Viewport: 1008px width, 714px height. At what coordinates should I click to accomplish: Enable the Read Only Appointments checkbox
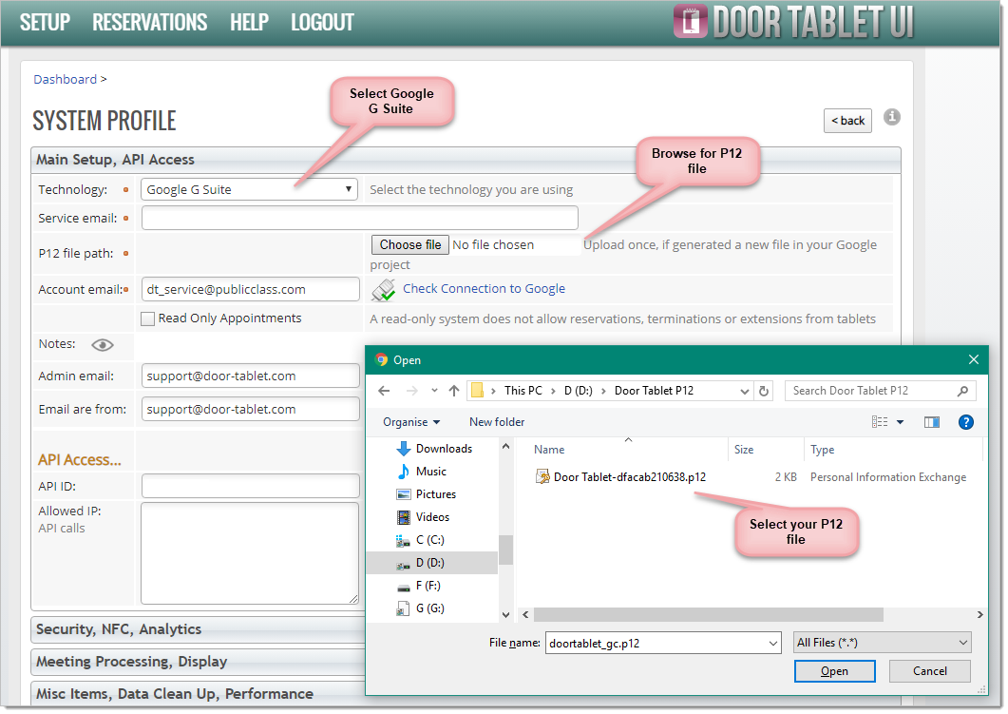tap(147, 319)
